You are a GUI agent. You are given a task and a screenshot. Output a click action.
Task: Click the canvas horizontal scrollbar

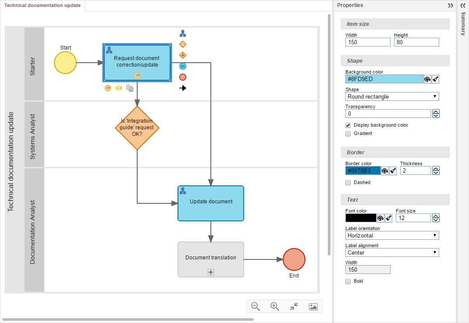click(128, 319)
